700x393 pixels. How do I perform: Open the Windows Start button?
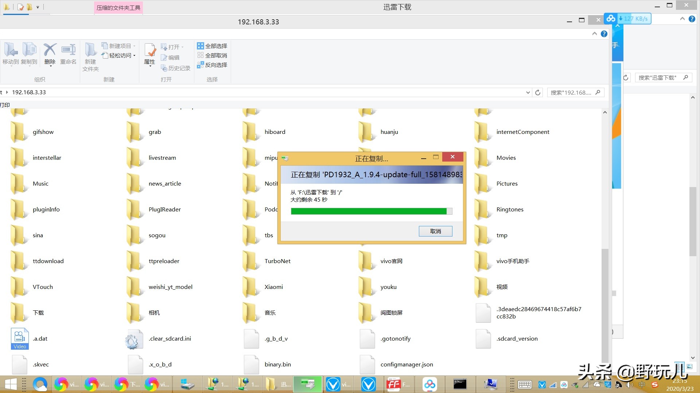pyautogui.click(x=11, y=384)
